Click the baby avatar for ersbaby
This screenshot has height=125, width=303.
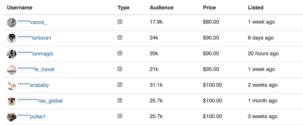12,85
